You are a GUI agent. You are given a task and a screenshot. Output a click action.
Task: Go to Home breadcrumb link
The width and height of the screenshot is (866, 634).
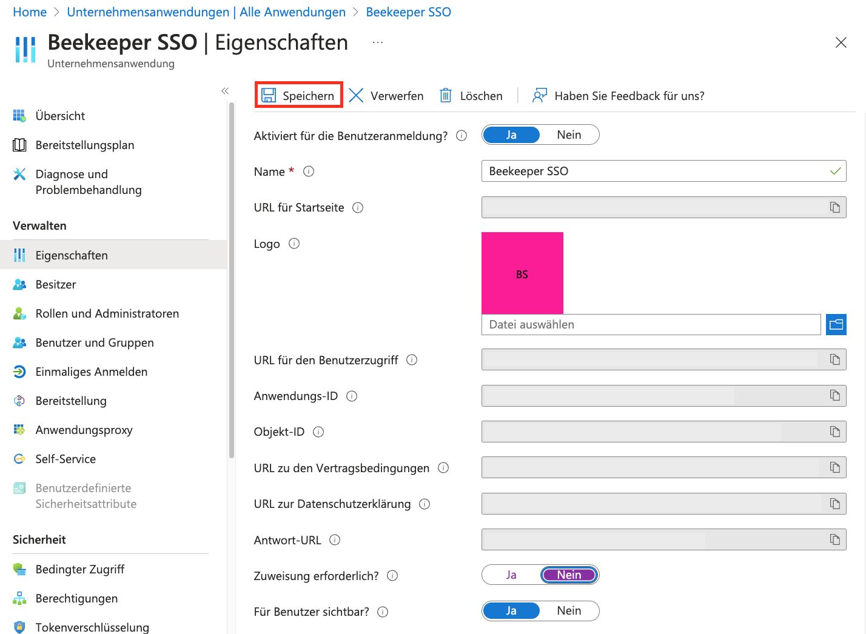(30, 12)
